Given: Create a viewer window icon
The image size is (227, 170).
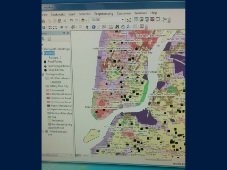Looking at the screenshot, I should pos(141,26).
